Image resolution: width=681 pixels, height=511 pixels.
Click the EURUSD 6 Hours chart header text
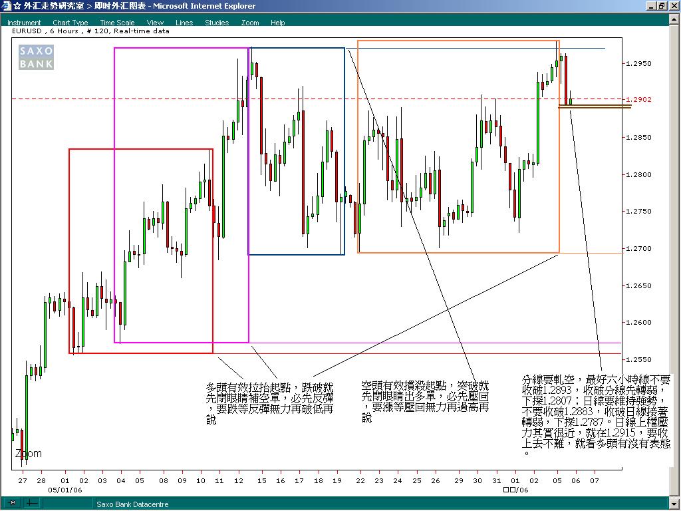tap(90, 31)
